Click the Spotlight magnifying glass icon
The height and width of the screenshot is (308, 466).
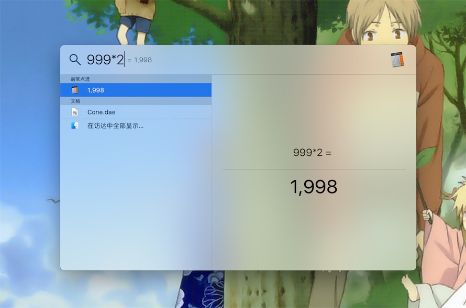[x=75, y=60]
